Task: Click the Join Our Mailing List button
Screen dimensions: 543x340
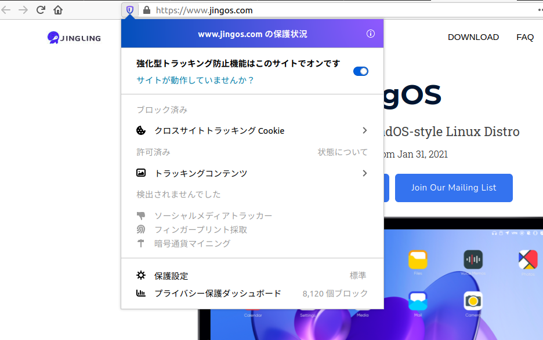Action: 454,188
